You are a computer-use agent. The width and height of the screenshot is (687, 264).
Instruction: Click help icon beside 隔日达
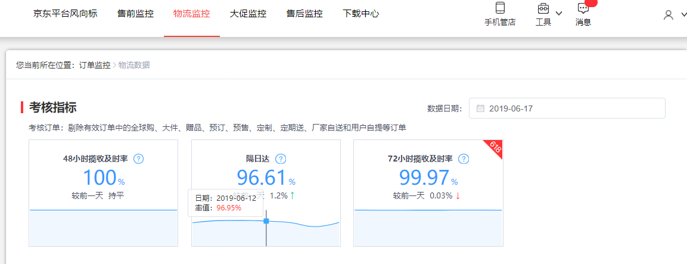click(x=281, y=159)
